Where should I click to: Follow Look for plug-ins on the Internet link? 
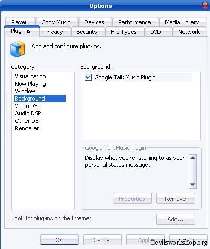pyautogui.click(x=51, y=218)
